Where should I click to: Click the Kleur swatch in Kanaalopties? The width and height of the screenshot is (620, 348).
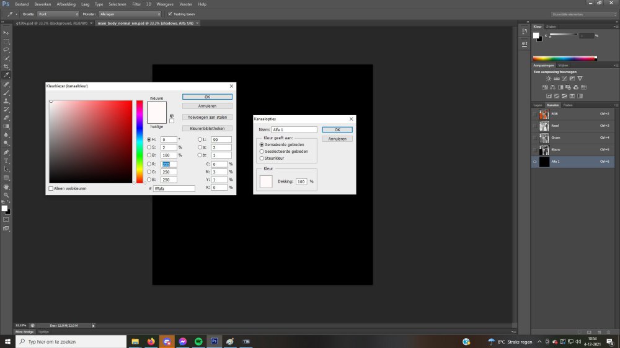[266, 181]
